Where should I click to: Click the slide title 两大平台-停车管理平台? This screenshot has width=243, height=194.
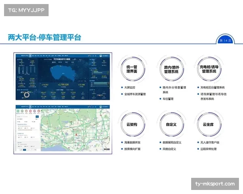[x=45, y=38]
